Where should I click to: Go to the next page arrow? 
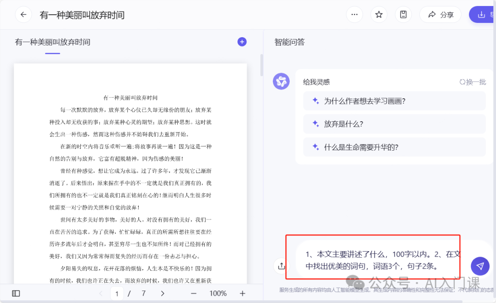point(163,293)
